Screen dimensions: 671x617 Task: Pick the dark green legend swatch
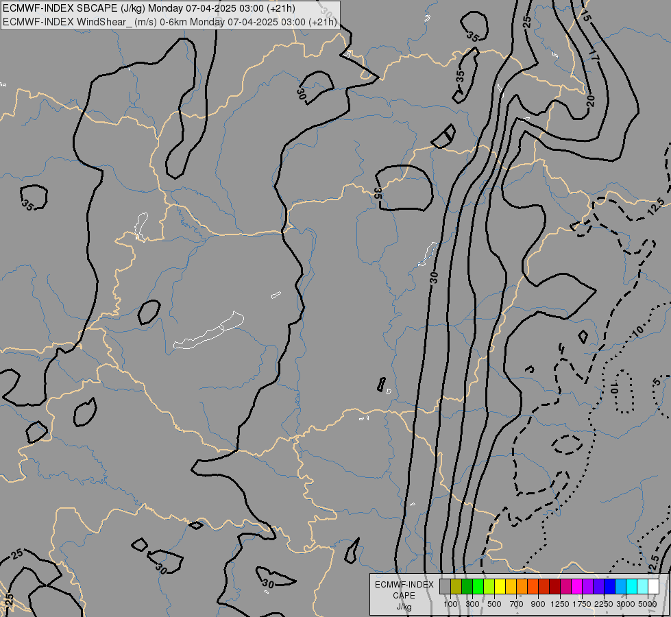pyautogui.click(x=467, y=586)
